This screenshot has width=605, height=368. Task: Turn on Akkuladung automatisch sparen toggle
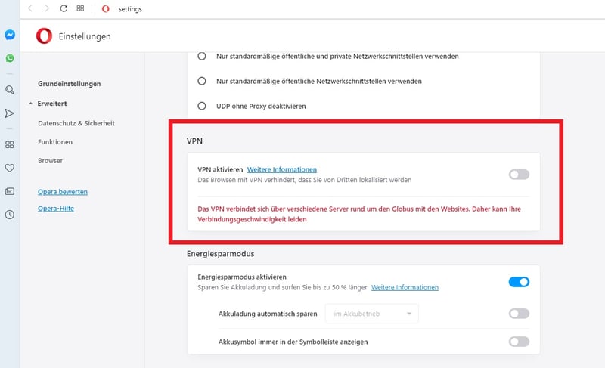519,314
